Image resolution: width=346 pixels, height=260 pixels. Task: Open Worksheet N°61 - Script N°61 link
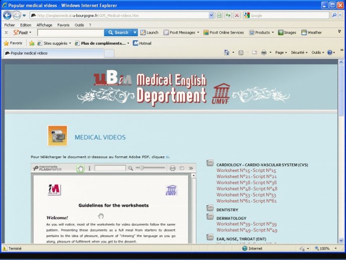[x=247, y=201]
